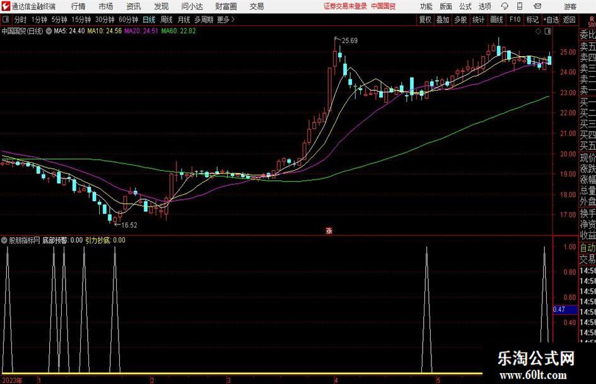The image size is (596, 384).
Task: Click the 引力抄底: 0.00 label
Action: click(105, 240)
